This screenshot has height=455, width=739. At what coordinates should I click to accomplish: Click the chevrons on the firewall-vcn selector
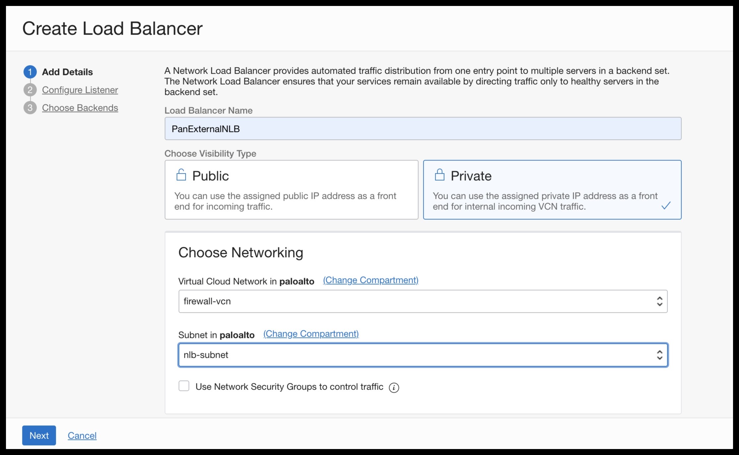(660, 301)
